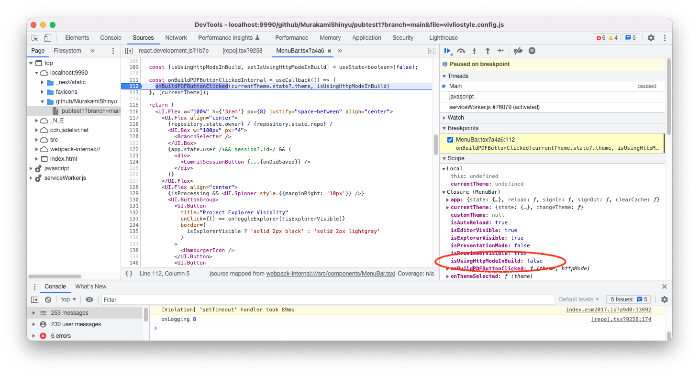Focus the console Filter input
The width and height of the screenshot is (699, 376).
(x=329, y=299)
